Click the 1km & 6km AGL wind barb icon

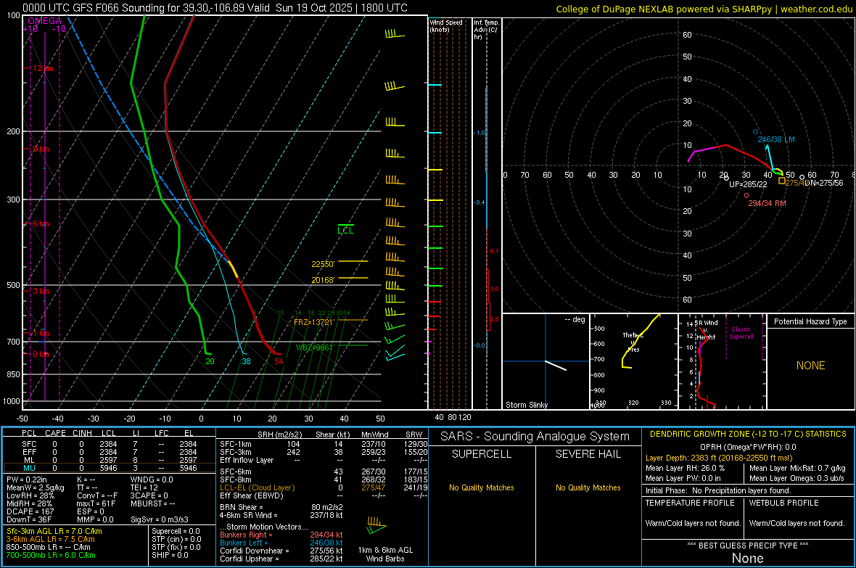coord(376,525)
